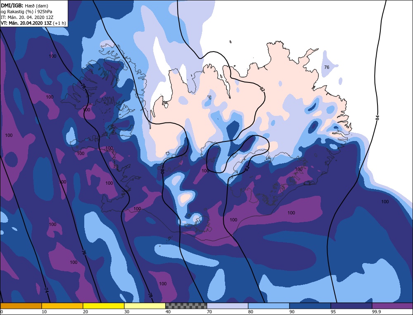413x315 pixels.
Task: Click the 0–10 dark orange legend swatch
Action: [21, 306]
